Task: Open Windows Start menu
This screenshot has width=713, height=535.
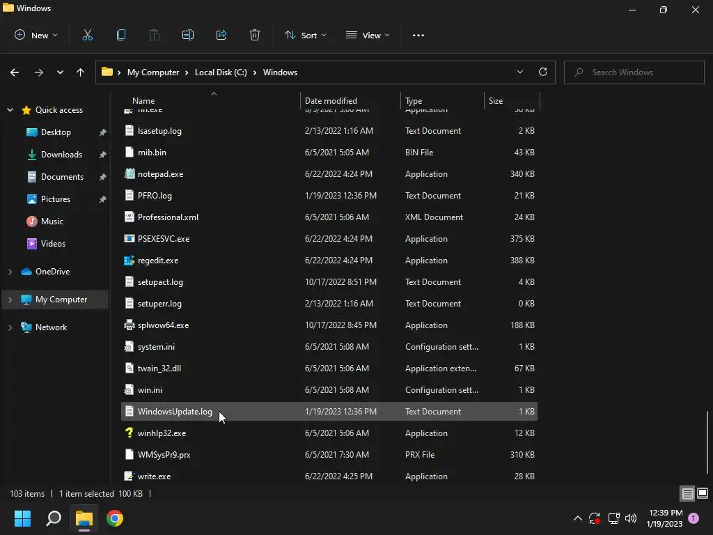Action: click(22, 518)
